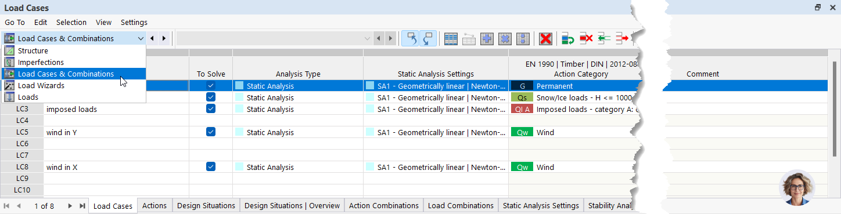Viewport: 841px width, 214px height.
Task: Switch to the Load Combinations tab
Action: (x=461, y=206)
